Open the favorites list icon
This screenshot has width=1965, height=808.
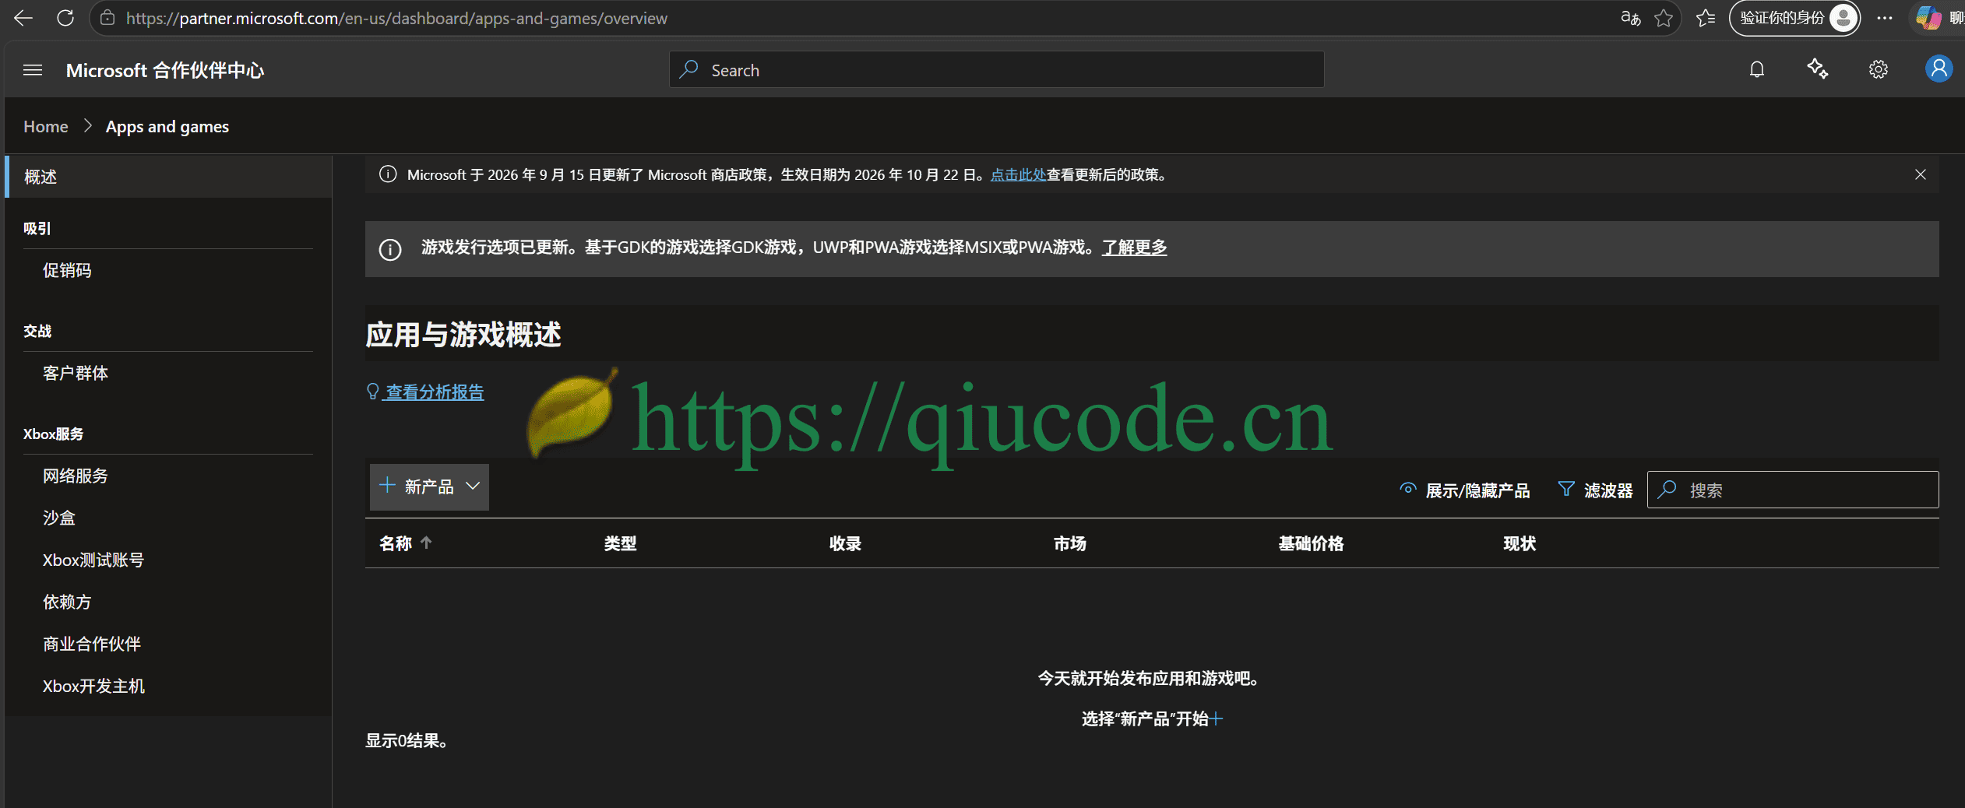(x=1706, y=18)
